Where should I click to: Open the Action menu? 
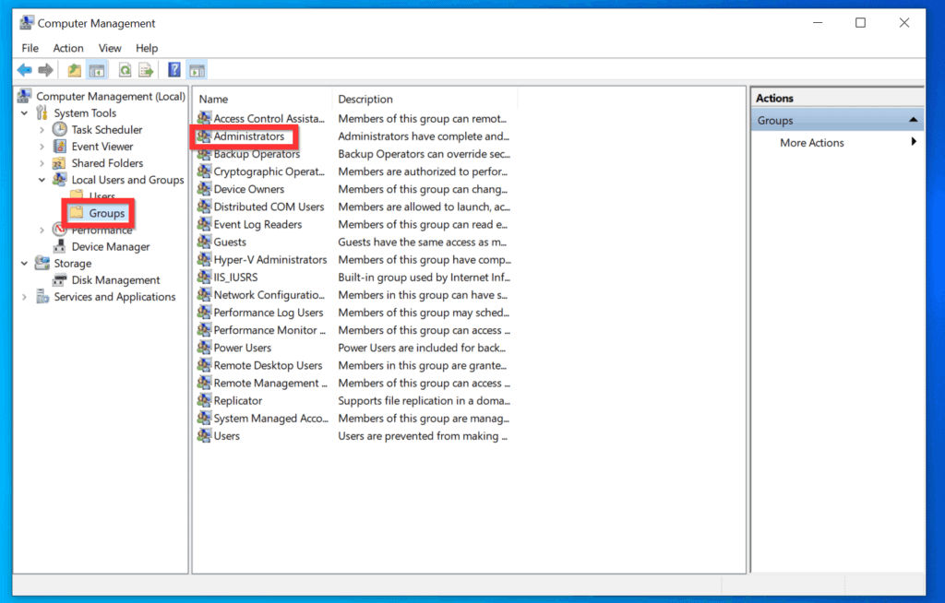(68, 48)
